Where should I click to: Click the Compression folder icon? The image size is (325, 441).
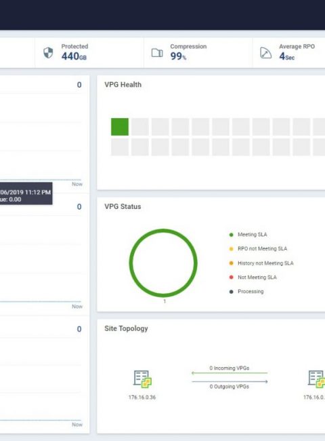[157, 53]
